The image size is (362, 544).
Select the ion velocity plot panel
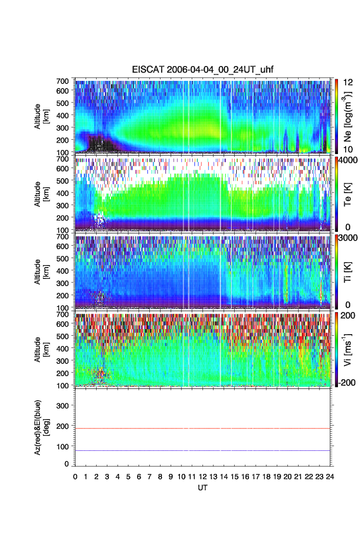202,349
